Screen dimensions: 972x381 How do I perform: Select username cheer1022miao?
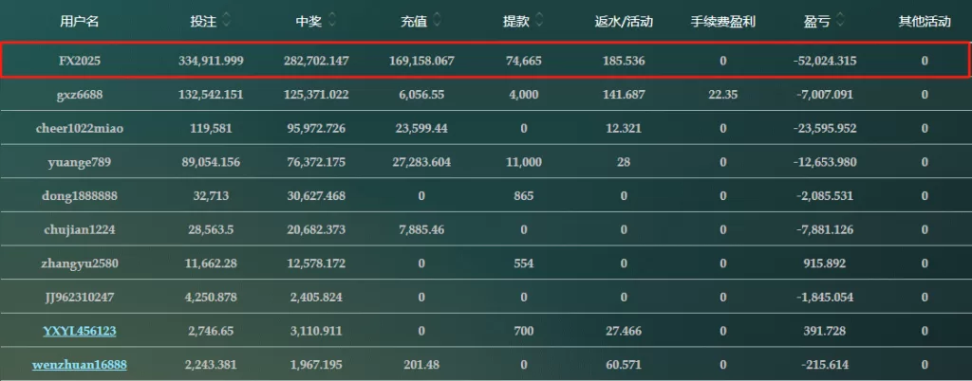click(80, 129)
